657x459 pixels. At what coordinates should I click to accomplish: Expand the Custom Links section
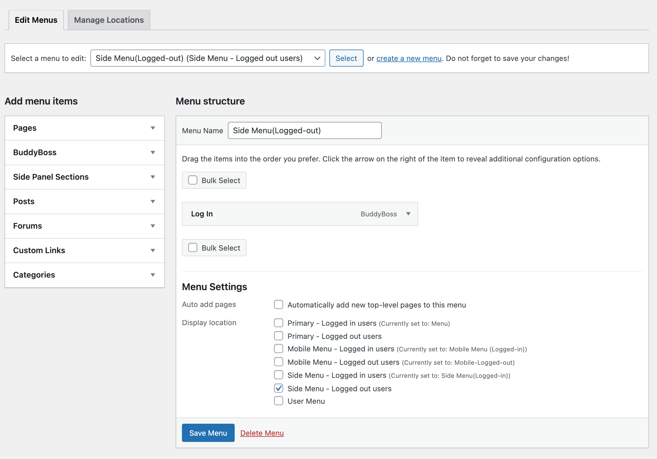153,250
